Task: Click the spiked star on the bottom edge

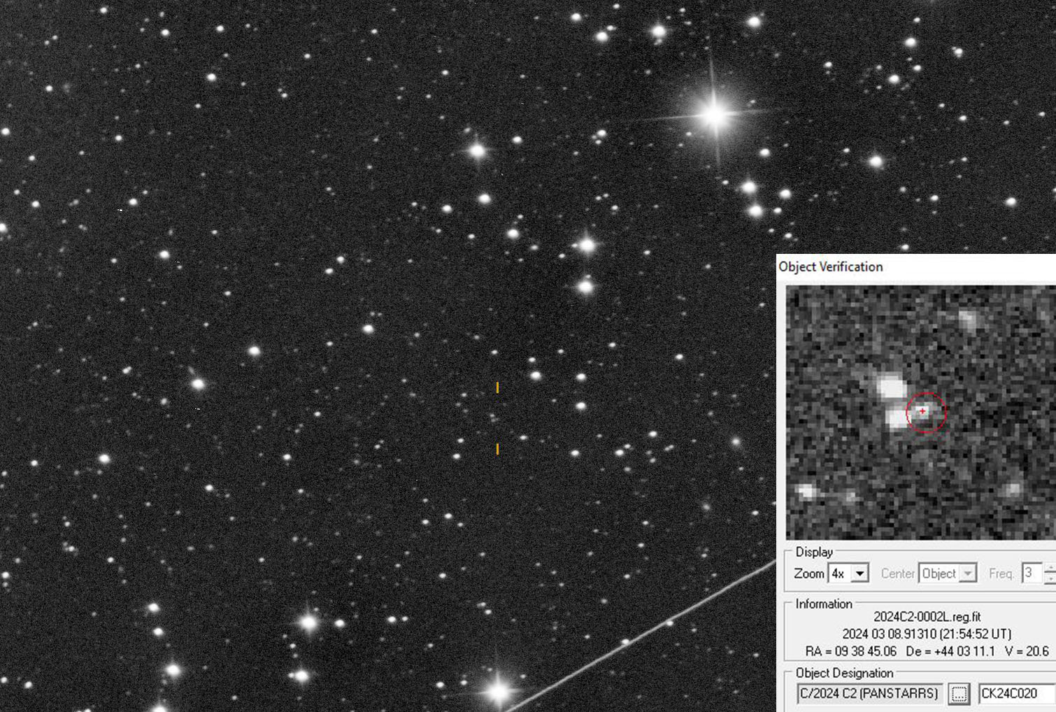Action: click(499, 691)
